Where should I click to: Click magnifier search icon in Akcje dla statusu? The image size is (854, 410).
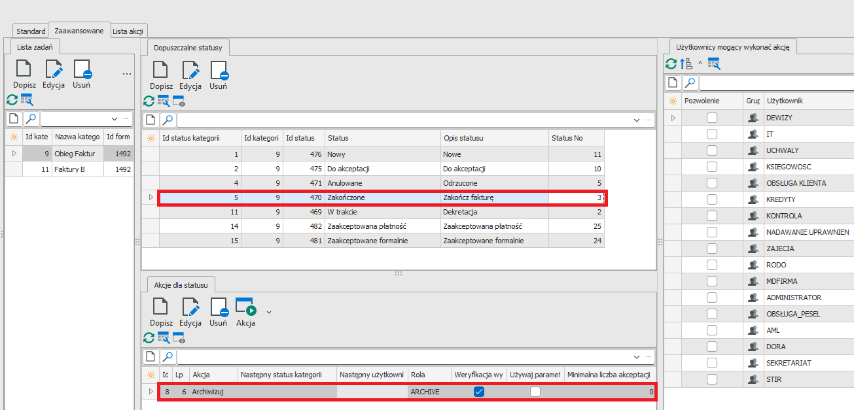pyautogui.click(x=168, y=356)
